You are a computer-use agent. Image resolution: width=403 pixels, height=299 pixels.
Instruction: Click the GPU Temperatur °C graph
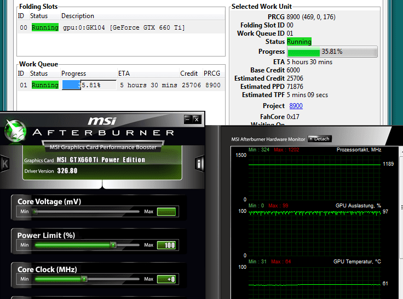click(315, 282)
